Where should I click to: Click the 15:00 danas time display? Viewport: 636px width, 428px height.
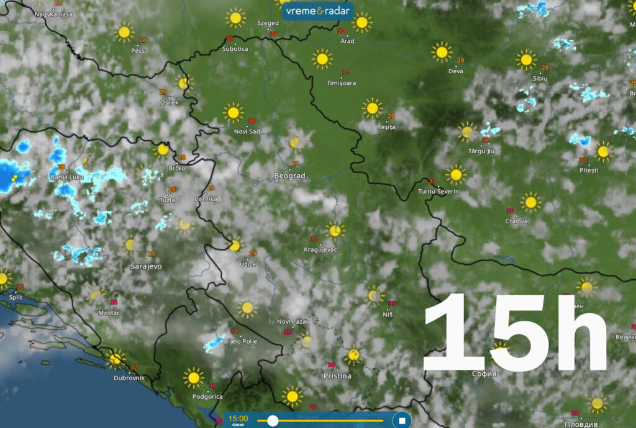click(238, 420)
